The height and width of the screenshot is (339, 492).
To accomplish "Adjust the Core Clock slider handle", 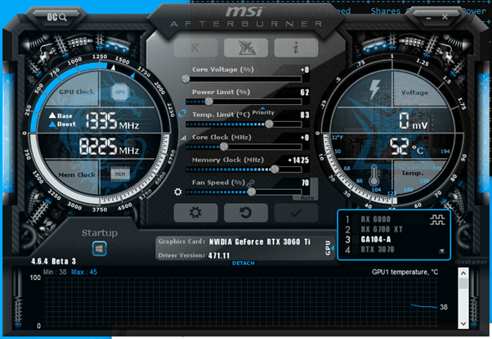I will (224, 147).
